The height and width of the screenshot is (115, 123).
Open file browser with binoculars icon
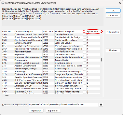[101, 105]
